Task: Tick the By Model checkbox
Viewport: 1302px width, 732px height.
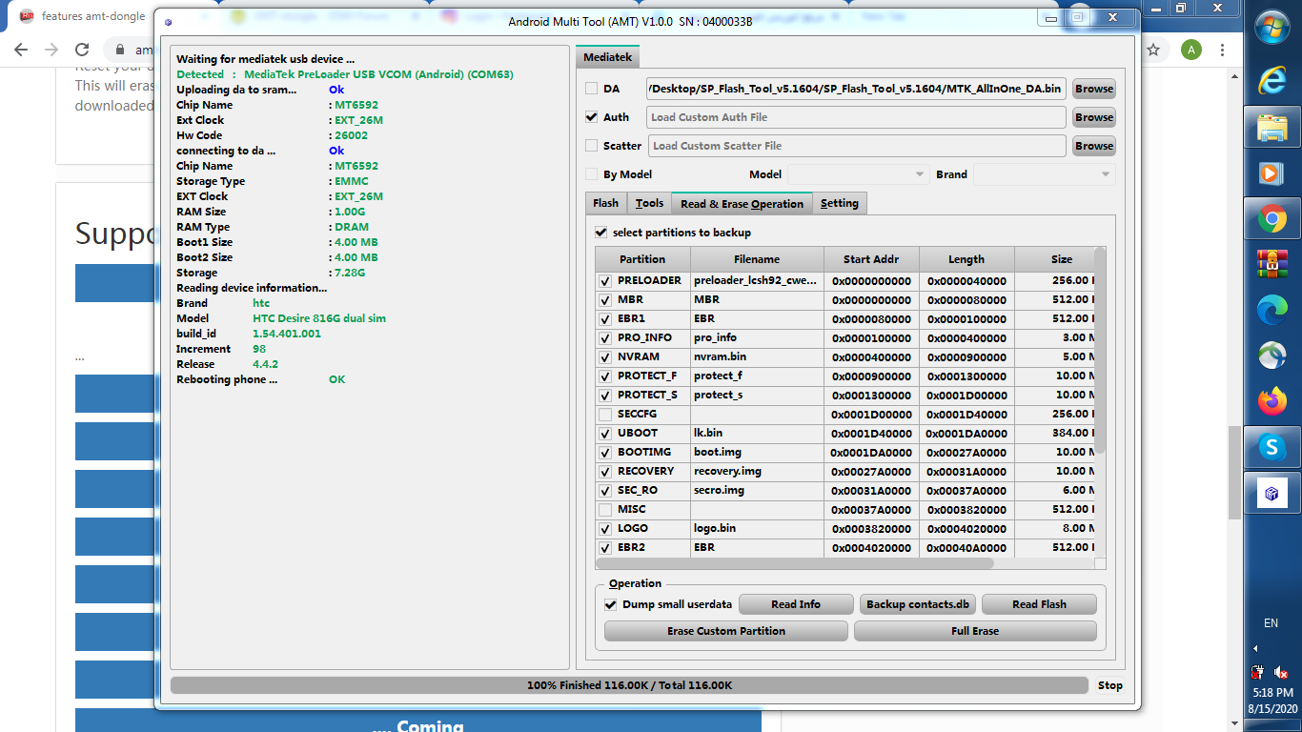Action: coord(591,174)
